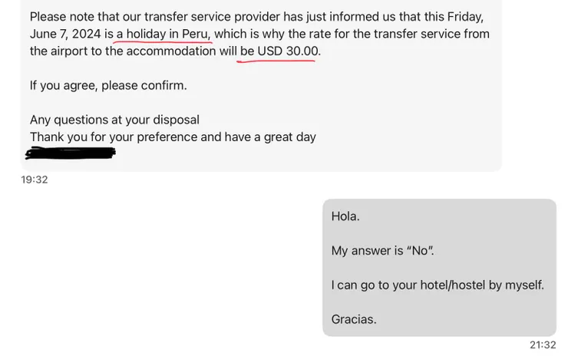Click the line "My answer is No"
Image resolution: width=568 pixels, height=356 pixels.
tap(382, 250)
